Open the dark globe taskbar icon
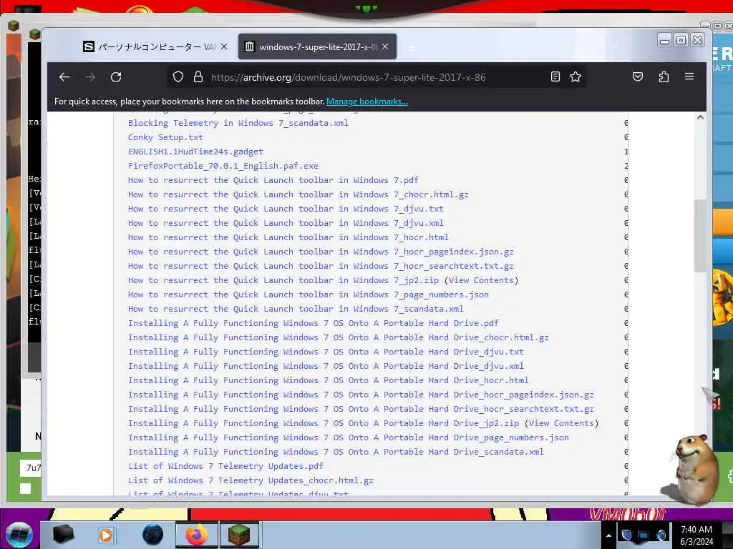The height and width of the screenshot is (549, 733). click(152, 535)
